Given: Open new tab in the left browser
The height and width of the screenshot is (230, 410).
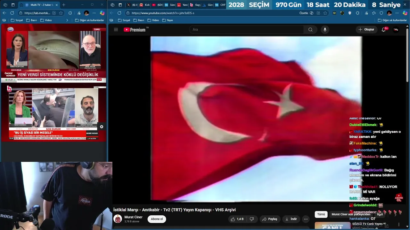Looking at the screenshot, I should tap(64, 5).
